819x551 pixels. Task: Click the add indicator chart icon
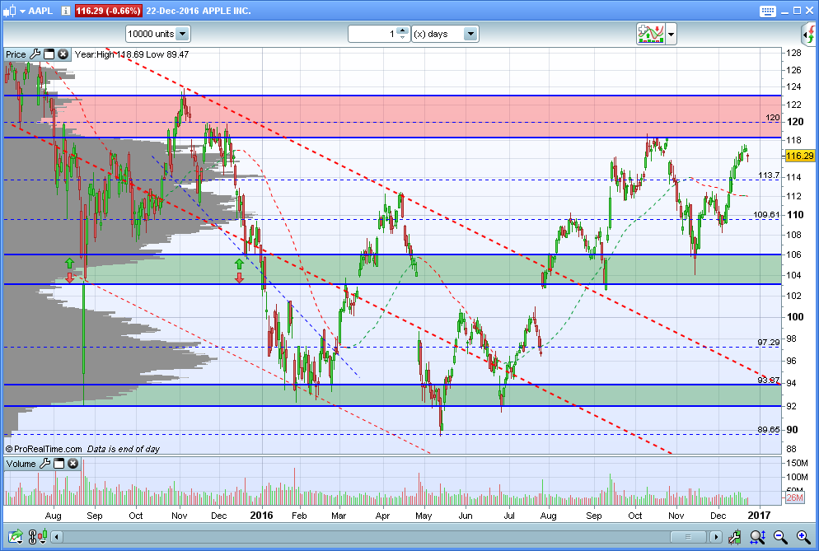[650, 34]
